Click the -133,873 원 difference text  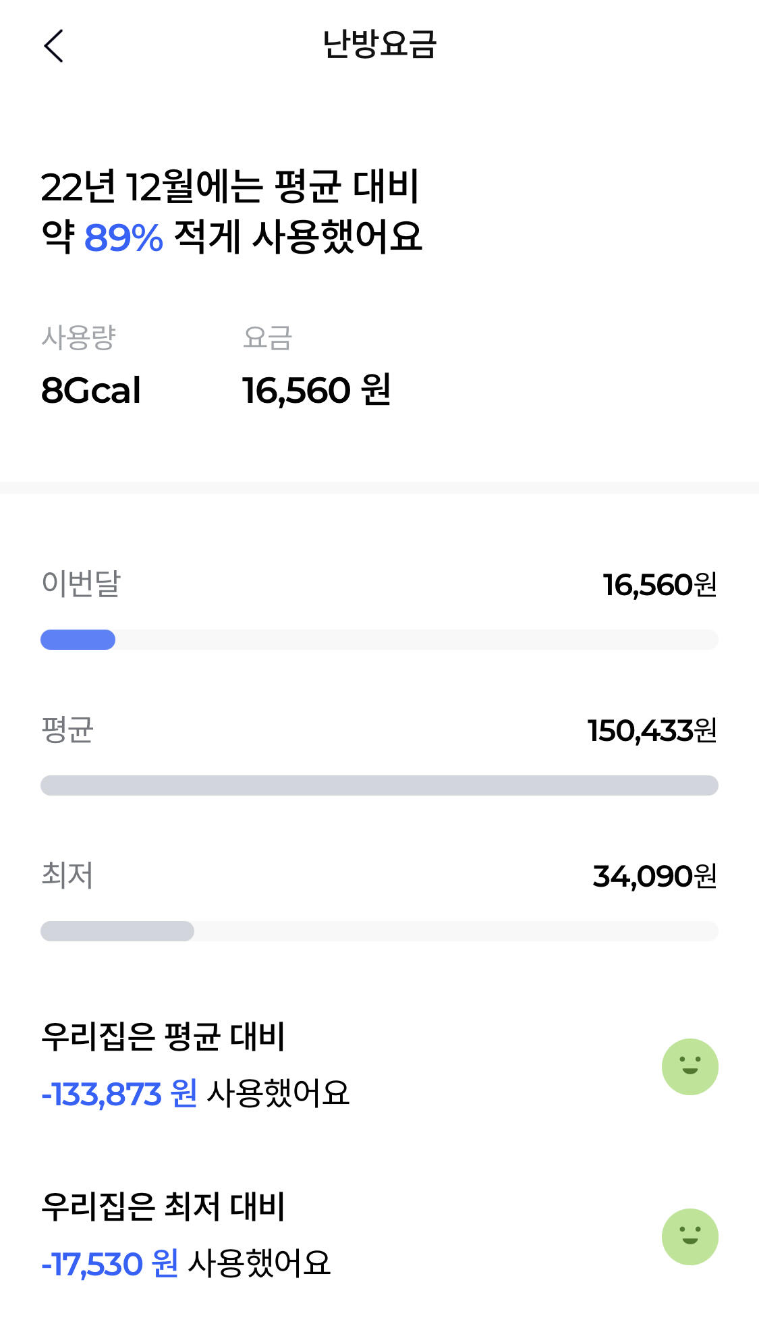pyautogui.click(x=119, y=1094)
